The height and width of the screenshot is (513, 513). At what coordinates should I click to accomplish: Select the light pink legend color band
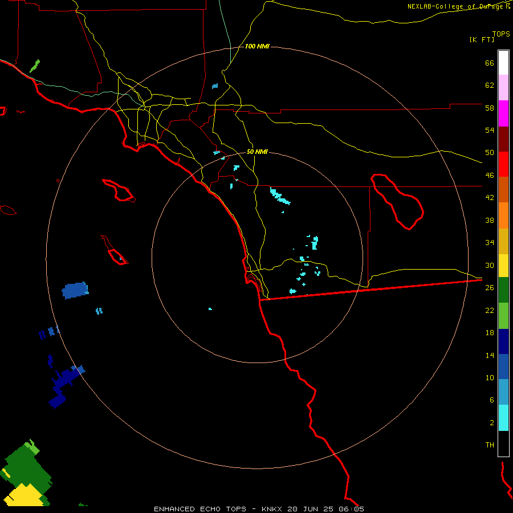pyautogui.click(x=503, y=87)
